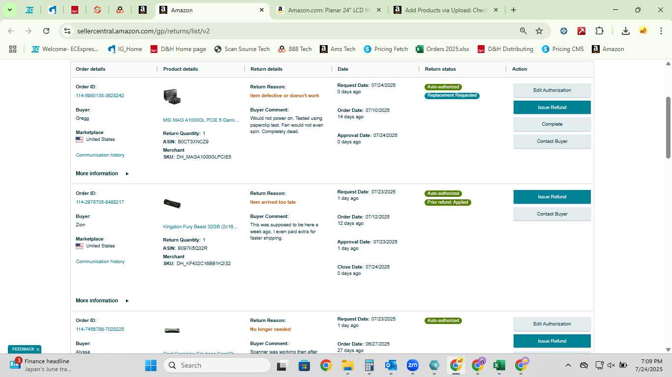This screenshot has width=672, height=377.
Task: Show hidden system tray icons
Action: tap(568, 365)
